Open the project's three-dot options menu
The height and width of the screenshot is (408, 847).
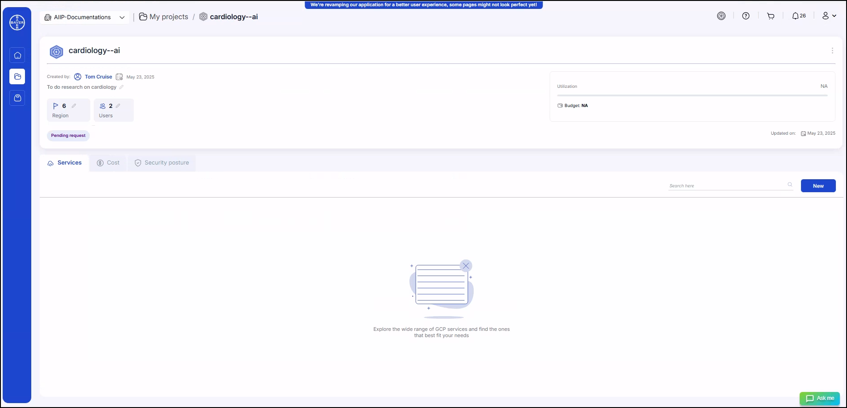pyautogui.click(x=832, y=51)
